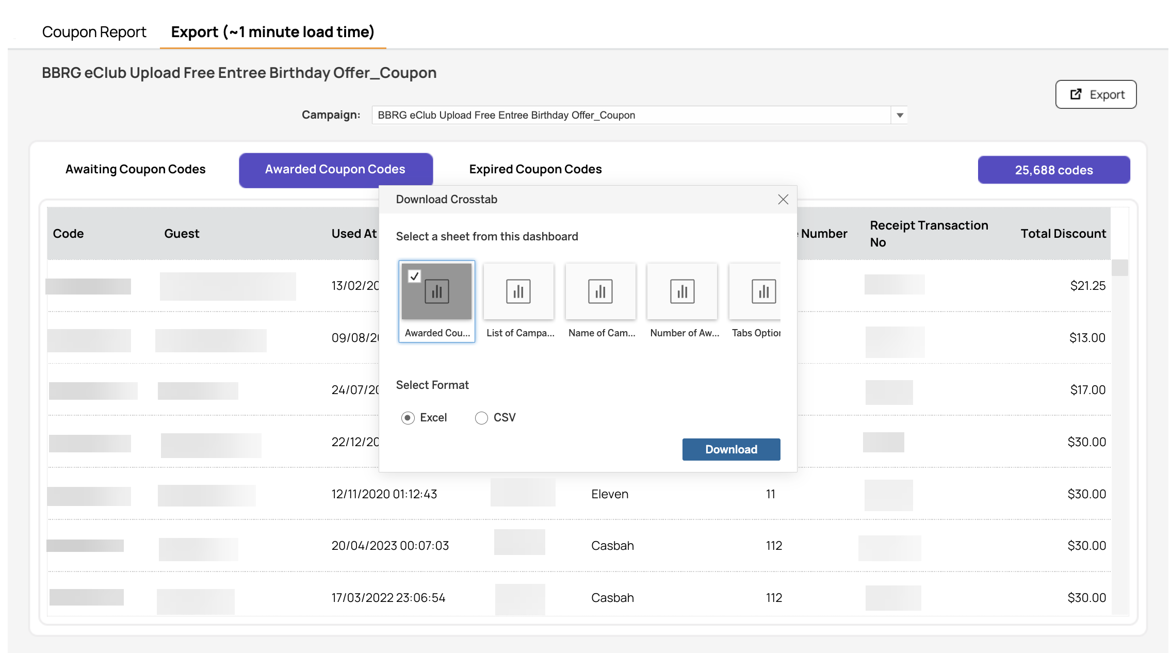
Task: Choose Excel format radio button
Action: (408, 418)
